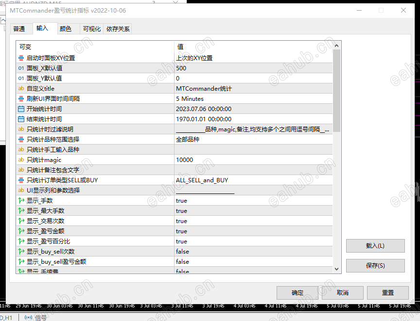Viewport: 420px width, 321px height.
Task: Click the calendar icon beside 开始统计时间
Action: [x=21, y=109]
